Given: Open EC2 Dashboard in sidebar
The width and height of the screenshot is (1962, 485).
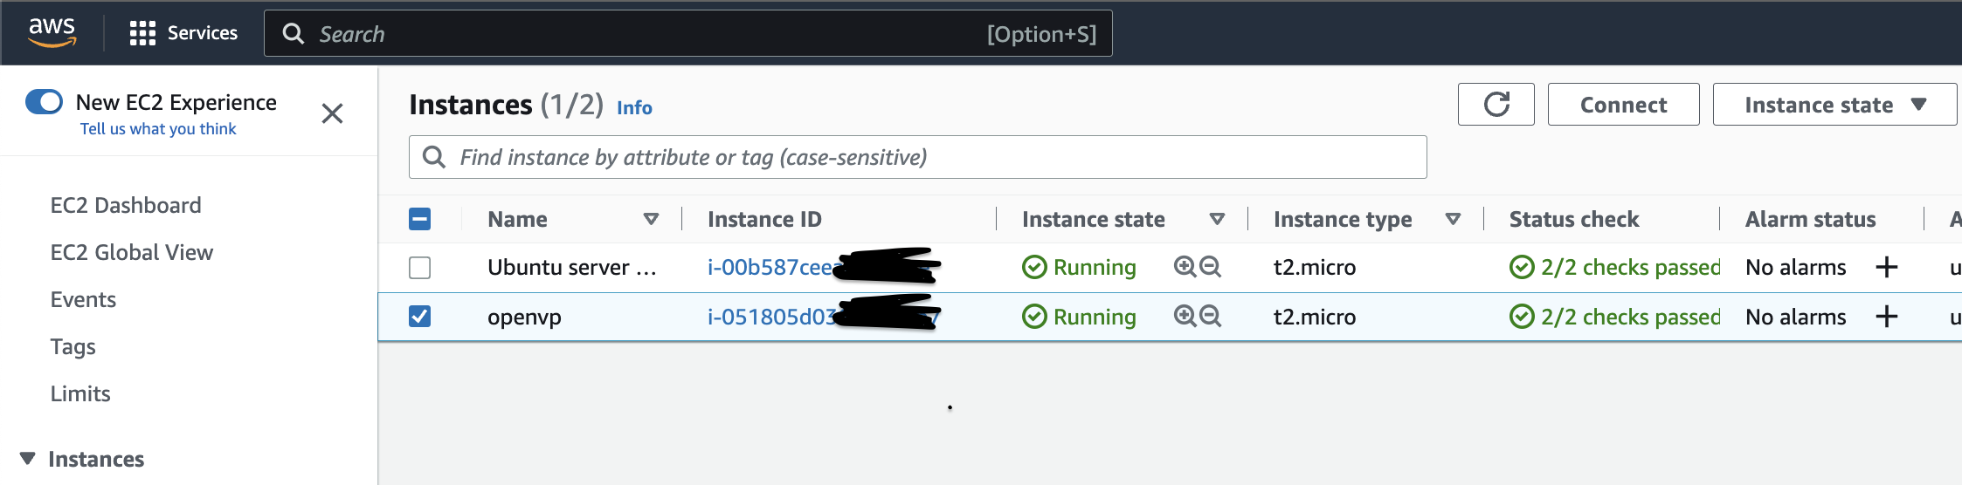Looking at the screenshot, I should click(x=126, y=205).
